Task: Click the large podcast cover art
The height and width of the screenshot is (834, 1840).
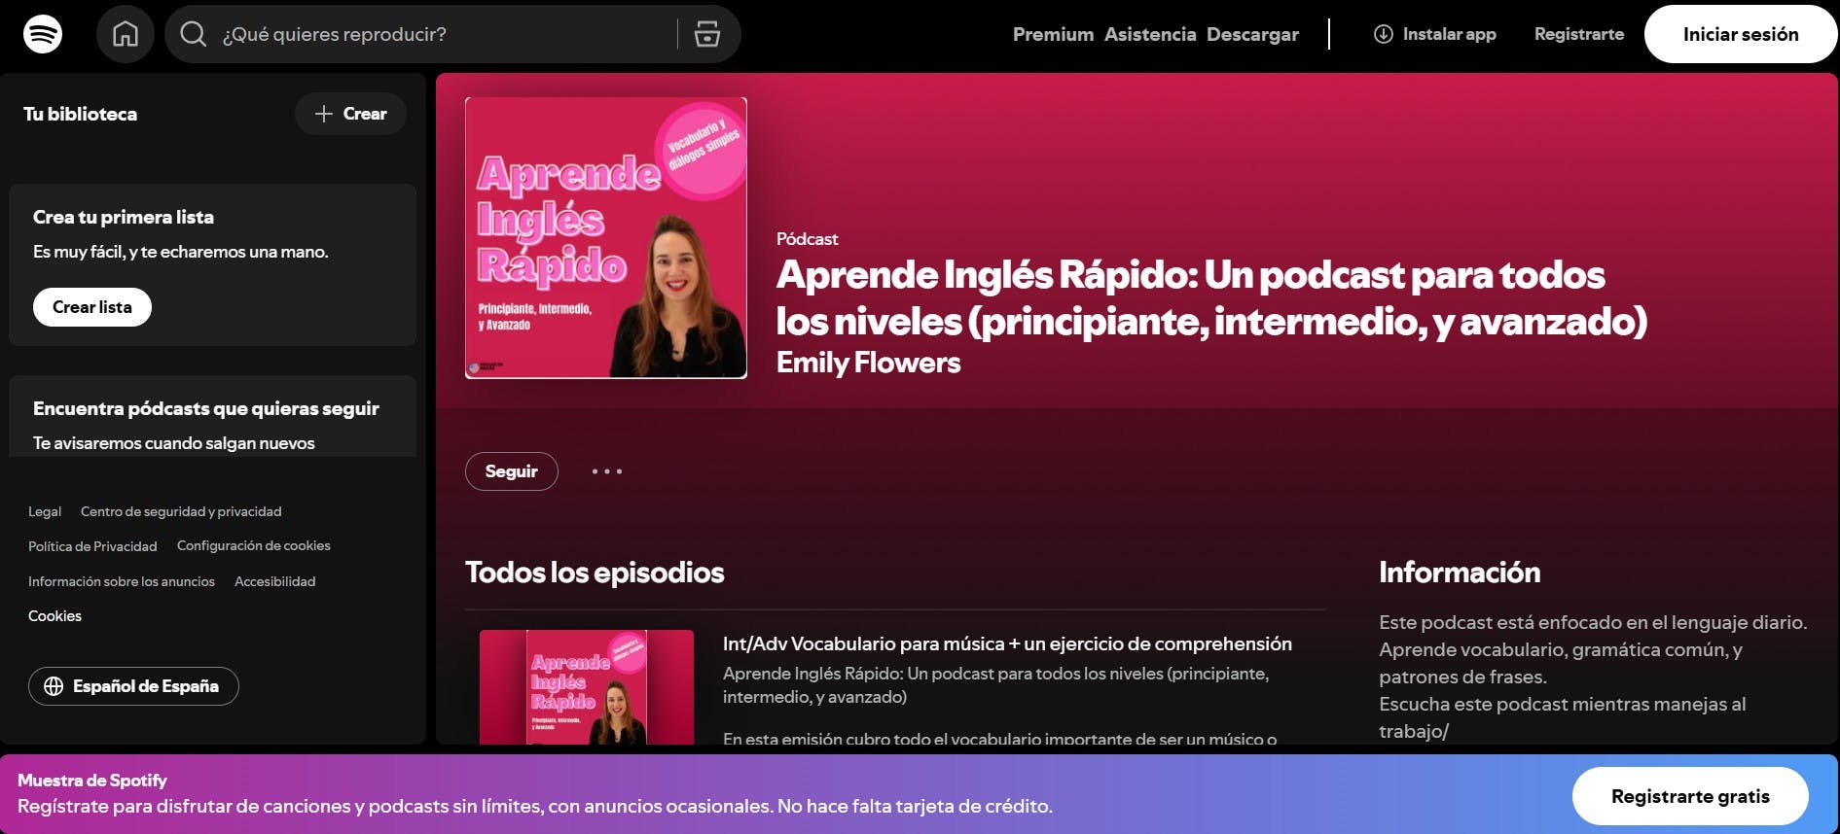Action: click(606, 238)
